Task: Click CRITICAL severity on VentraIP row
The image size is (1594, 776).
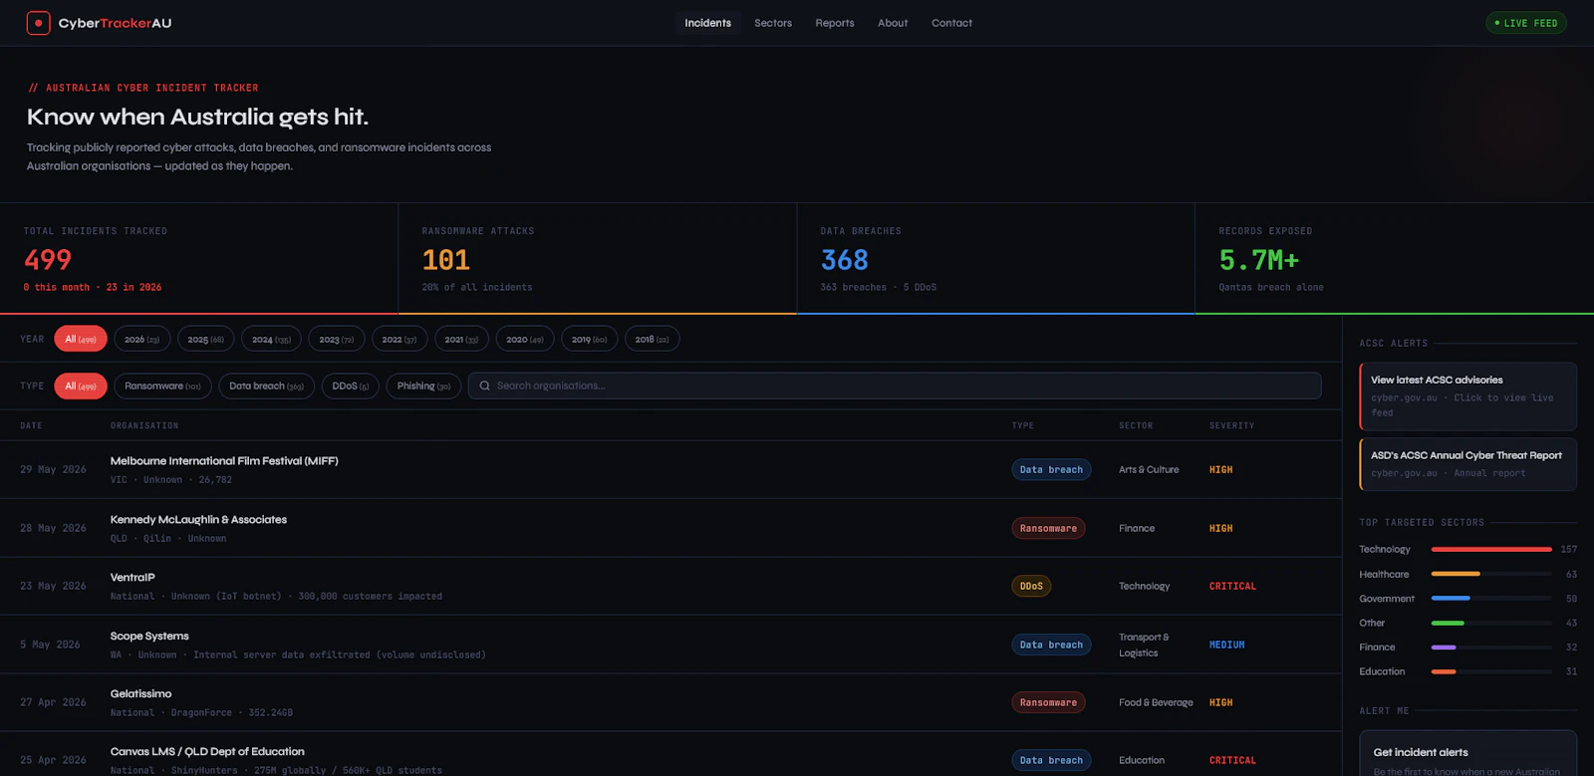Action: point(1232,587)
